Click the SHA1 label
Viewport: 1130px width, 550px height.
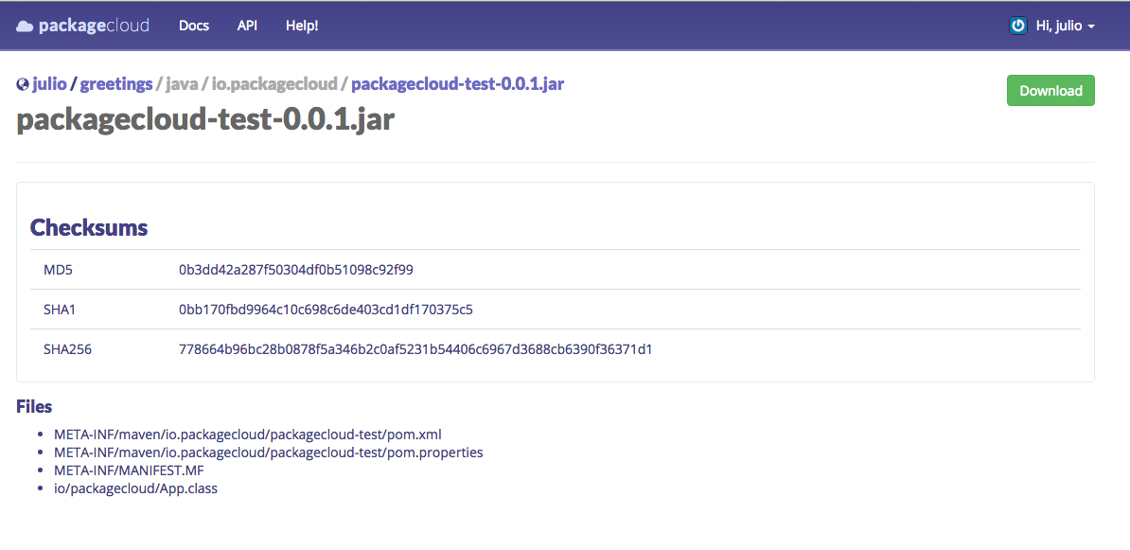(x=60, y=310)
